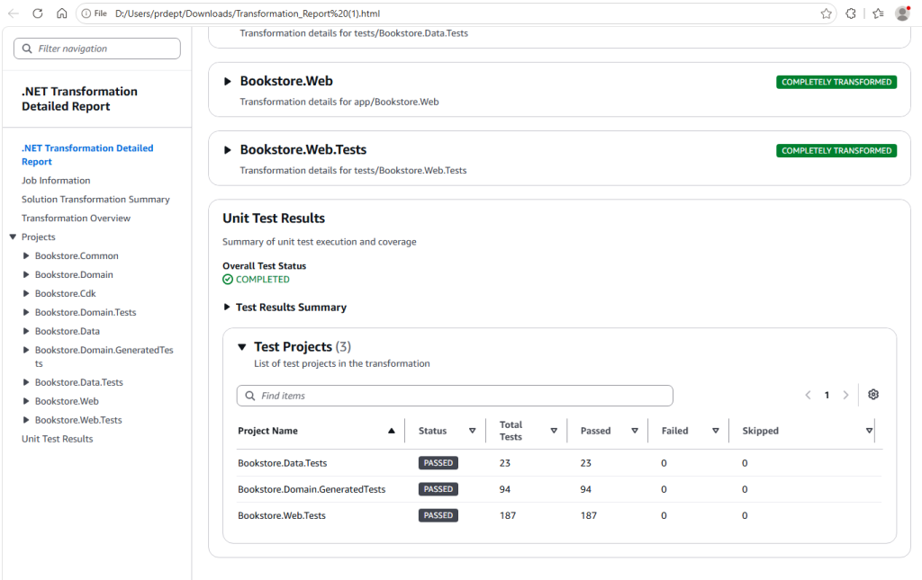
Task: Click Bookstore.Domain.GeneratedTests table row name
Action: pos(312,489)
